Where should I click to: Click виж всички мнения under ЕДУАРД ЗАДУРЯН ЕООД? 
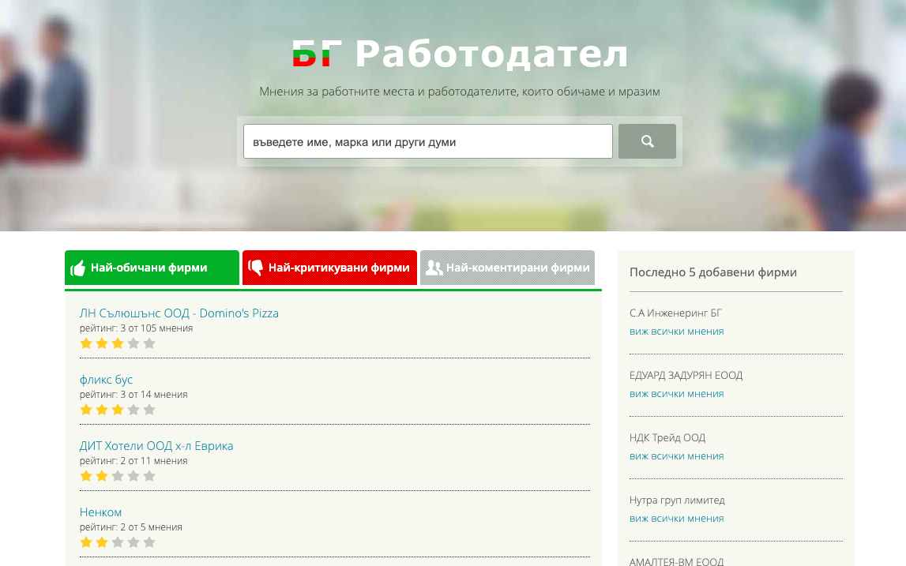pyautogui.click(x=676, y=393)
